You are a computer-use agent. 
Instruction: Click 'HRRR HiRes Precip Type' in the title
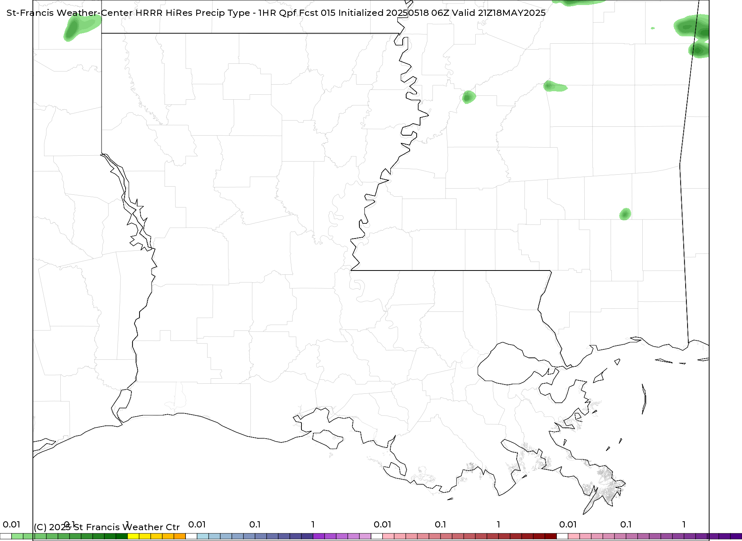[192, 13]
